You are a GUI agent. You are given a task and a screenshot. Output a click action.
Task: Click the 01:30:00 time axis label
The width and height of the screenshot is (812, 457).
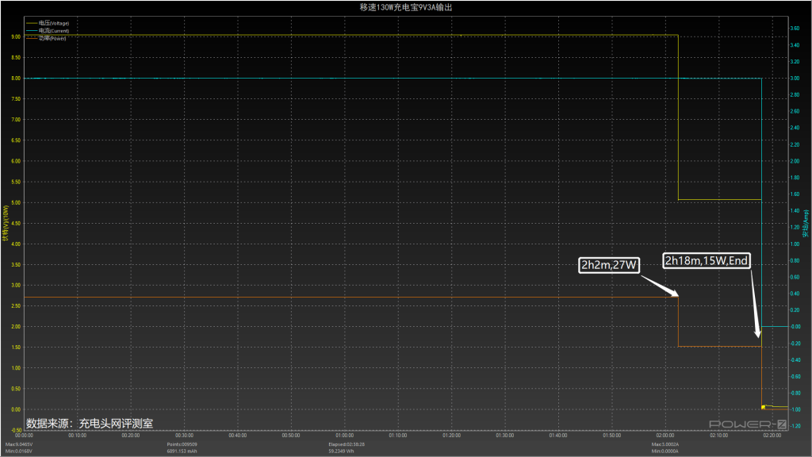click(x=505, y=436)
